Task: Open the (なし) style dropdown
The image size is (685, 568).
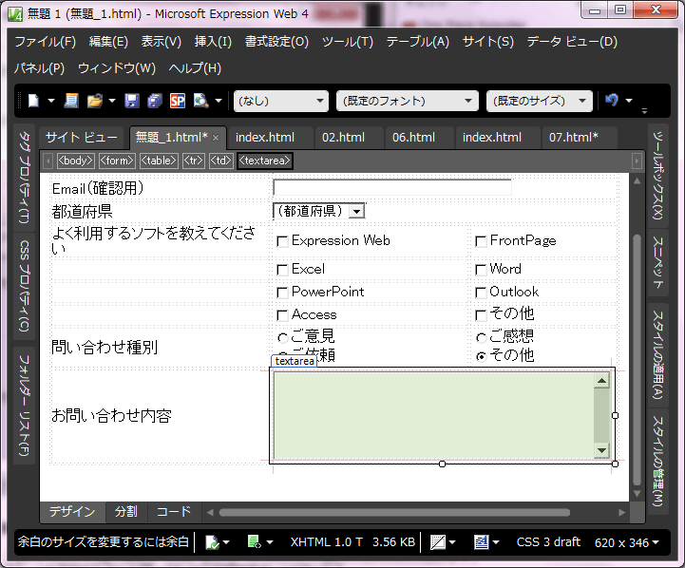Action: (320, 101)
